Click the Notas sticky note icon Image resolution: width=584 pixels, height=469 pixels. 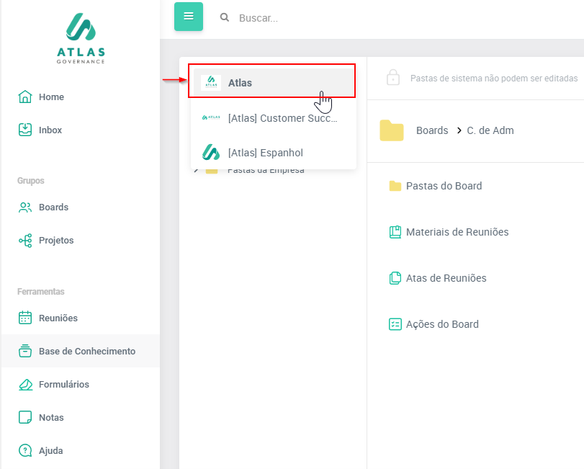[25, 418]
